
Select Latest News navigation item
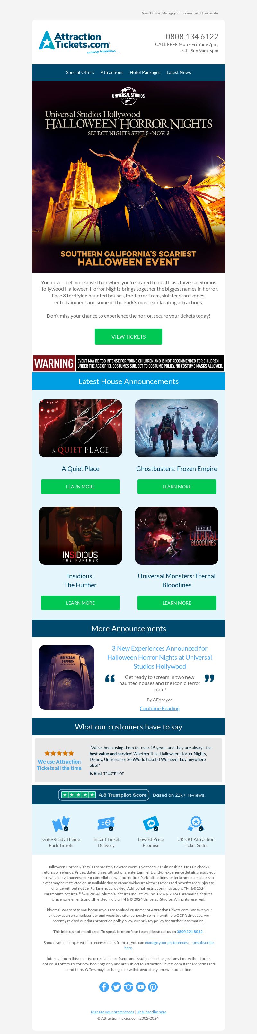[179, 73]
